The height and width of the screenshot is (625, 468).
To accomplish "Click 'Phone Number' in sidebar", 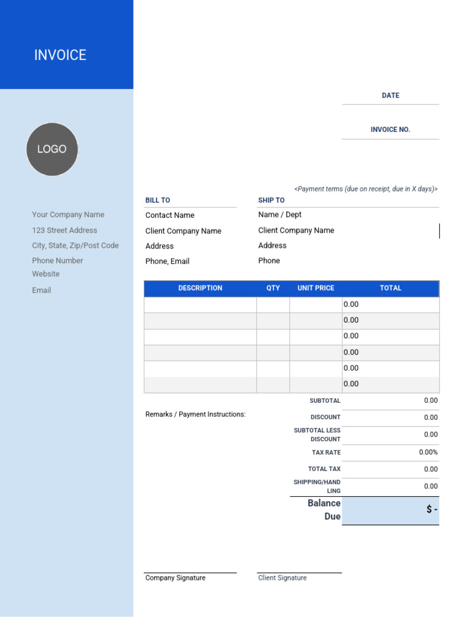I will [x=57, y=261].
